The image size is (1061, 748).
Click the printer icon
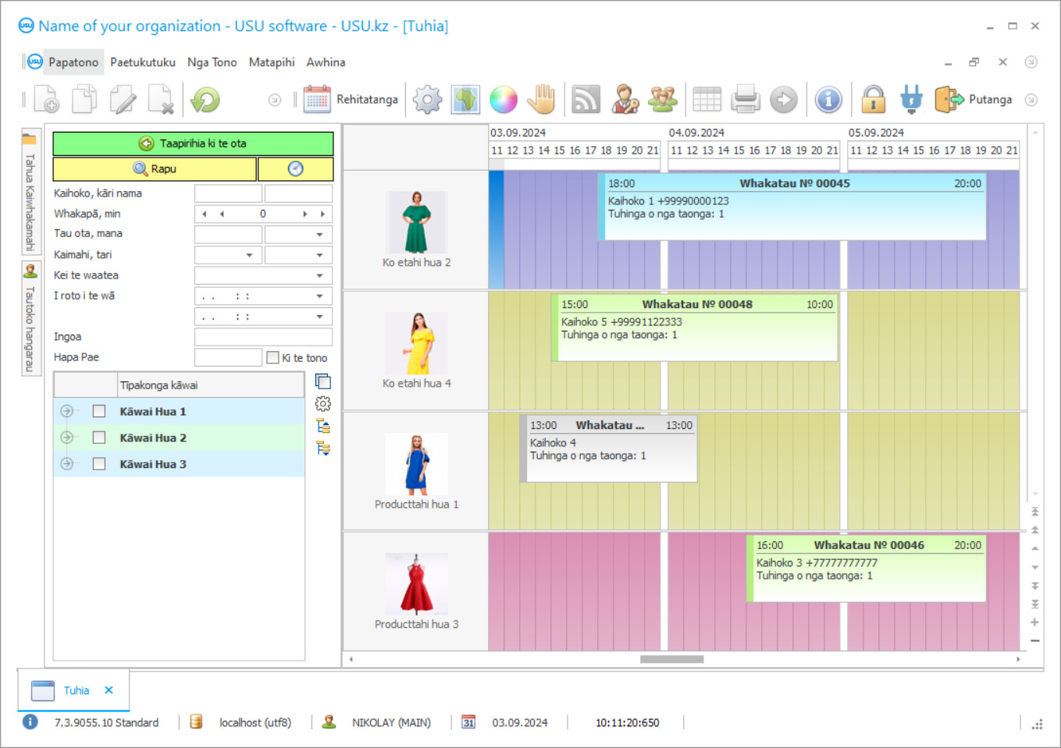pyautogui.click(x=746, y=100)
